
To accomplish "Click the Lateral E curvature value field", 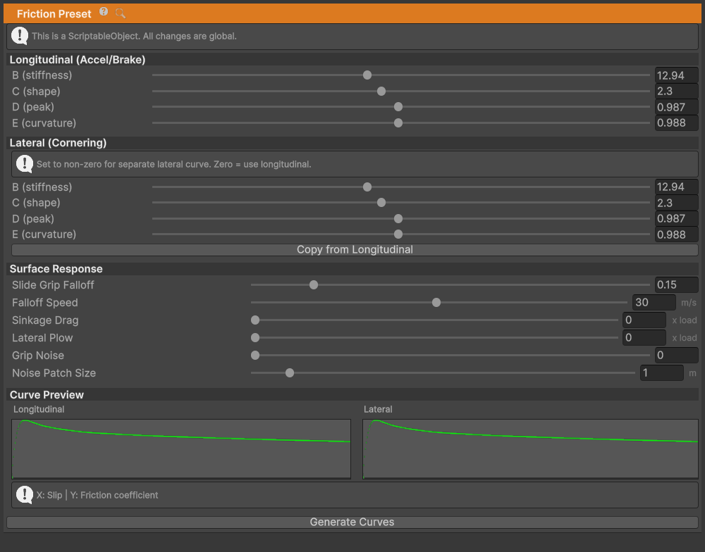I will pos(676,234).
